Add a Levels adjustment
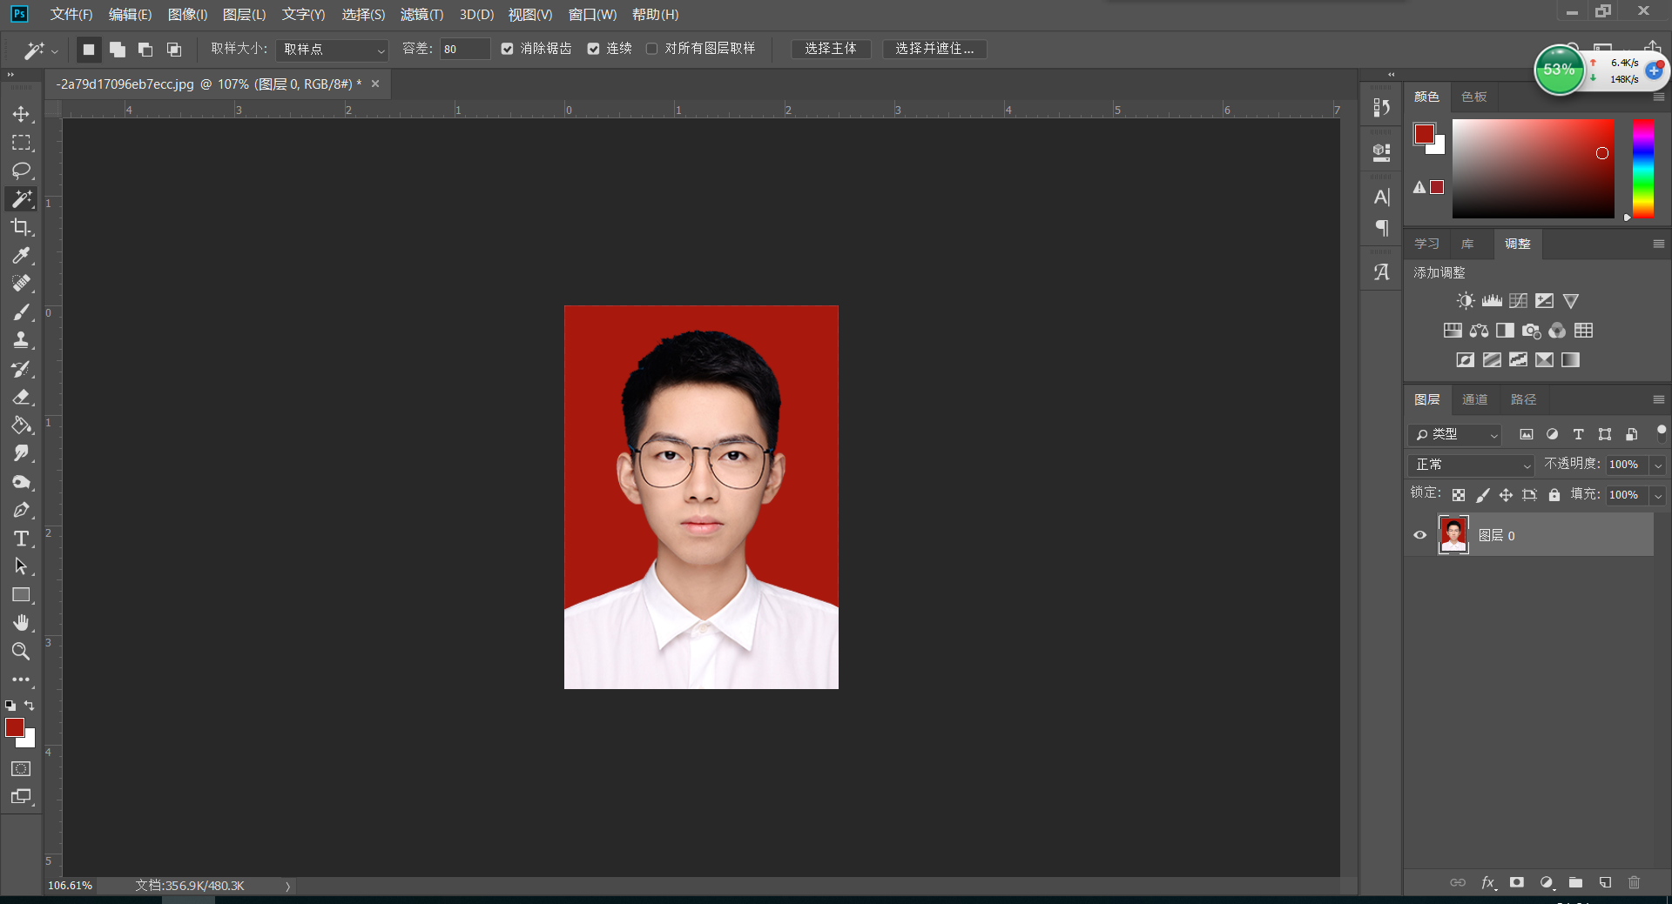The height and width of the screenshot is (904, 1672). click(1492, 301)
